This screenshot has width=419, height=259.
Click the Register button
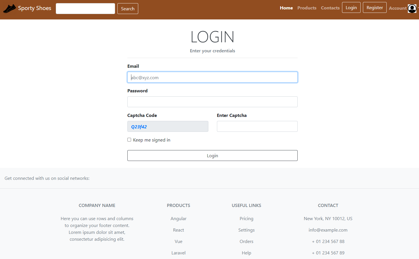tap(375, 7)
